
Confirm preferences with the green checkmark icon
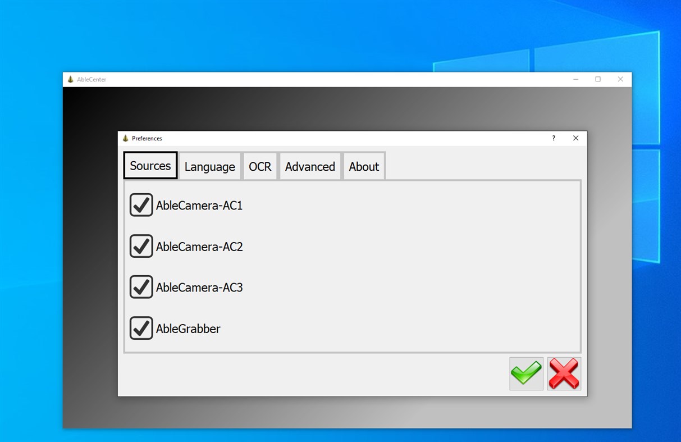(x=525, y=373)
